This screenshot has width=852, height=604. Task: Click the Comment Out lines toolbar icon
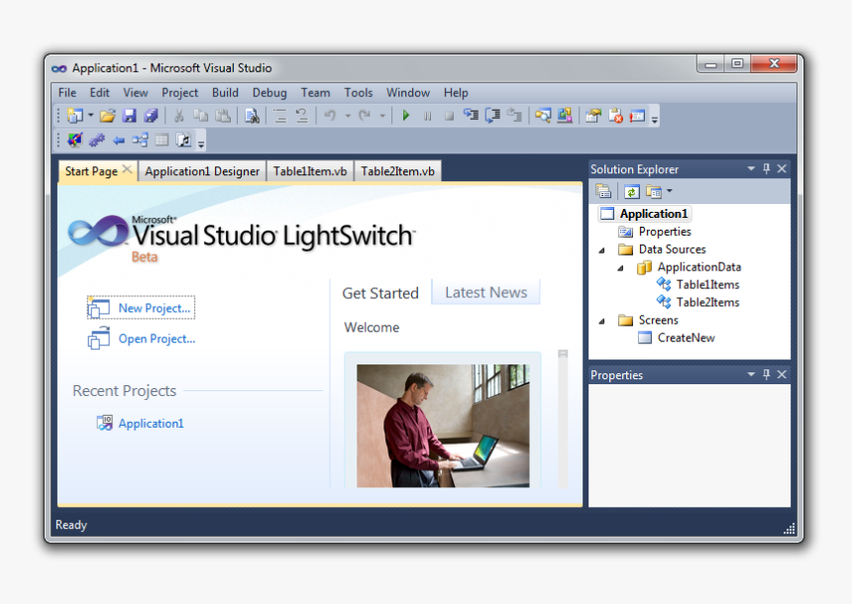tap(280, 115)
